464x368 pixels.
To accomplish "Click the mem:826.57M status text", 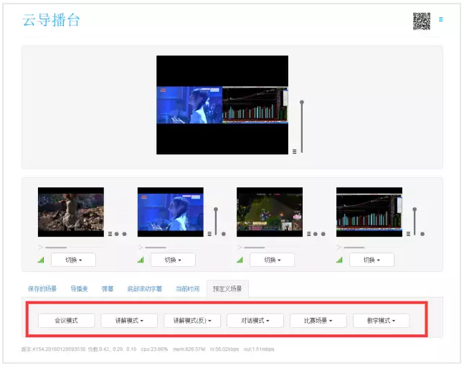I will click(x=189, y=349).
